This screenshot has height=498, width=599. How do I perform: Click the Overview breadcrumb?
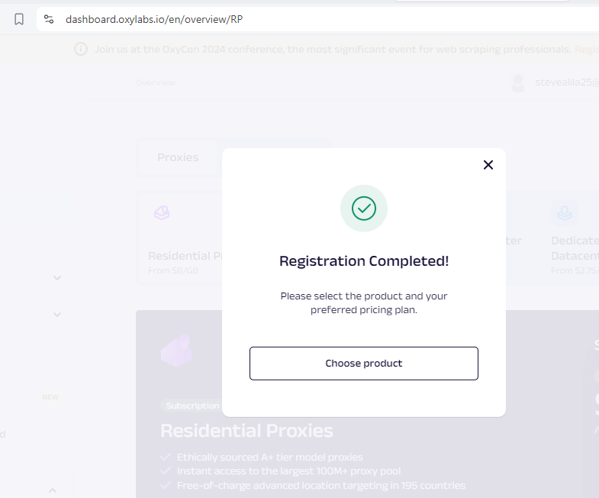pyautogui.click(x=155, y=82)
